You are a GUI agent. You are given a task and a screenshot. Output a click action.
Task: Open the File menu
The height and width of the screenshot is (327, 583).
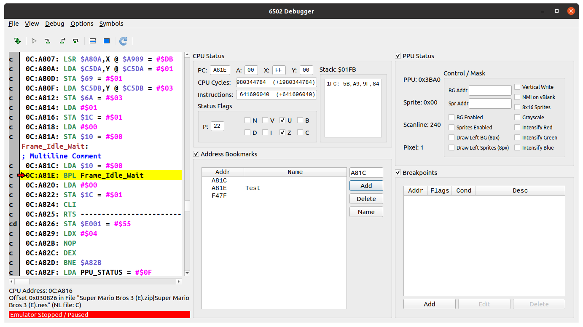(13, 24)
